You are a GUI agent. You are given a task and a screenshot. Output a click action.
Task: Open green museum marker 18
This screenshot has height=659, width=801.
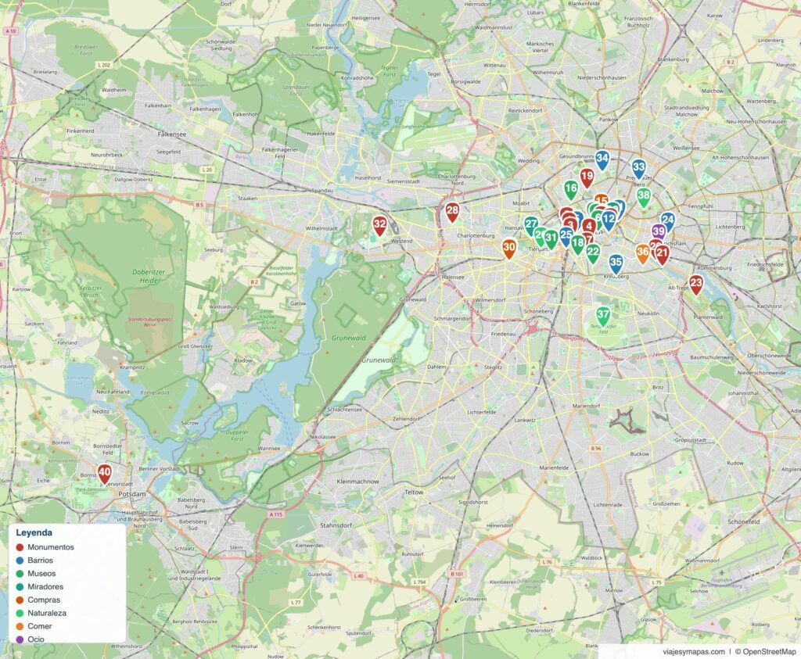click(578, 244)
